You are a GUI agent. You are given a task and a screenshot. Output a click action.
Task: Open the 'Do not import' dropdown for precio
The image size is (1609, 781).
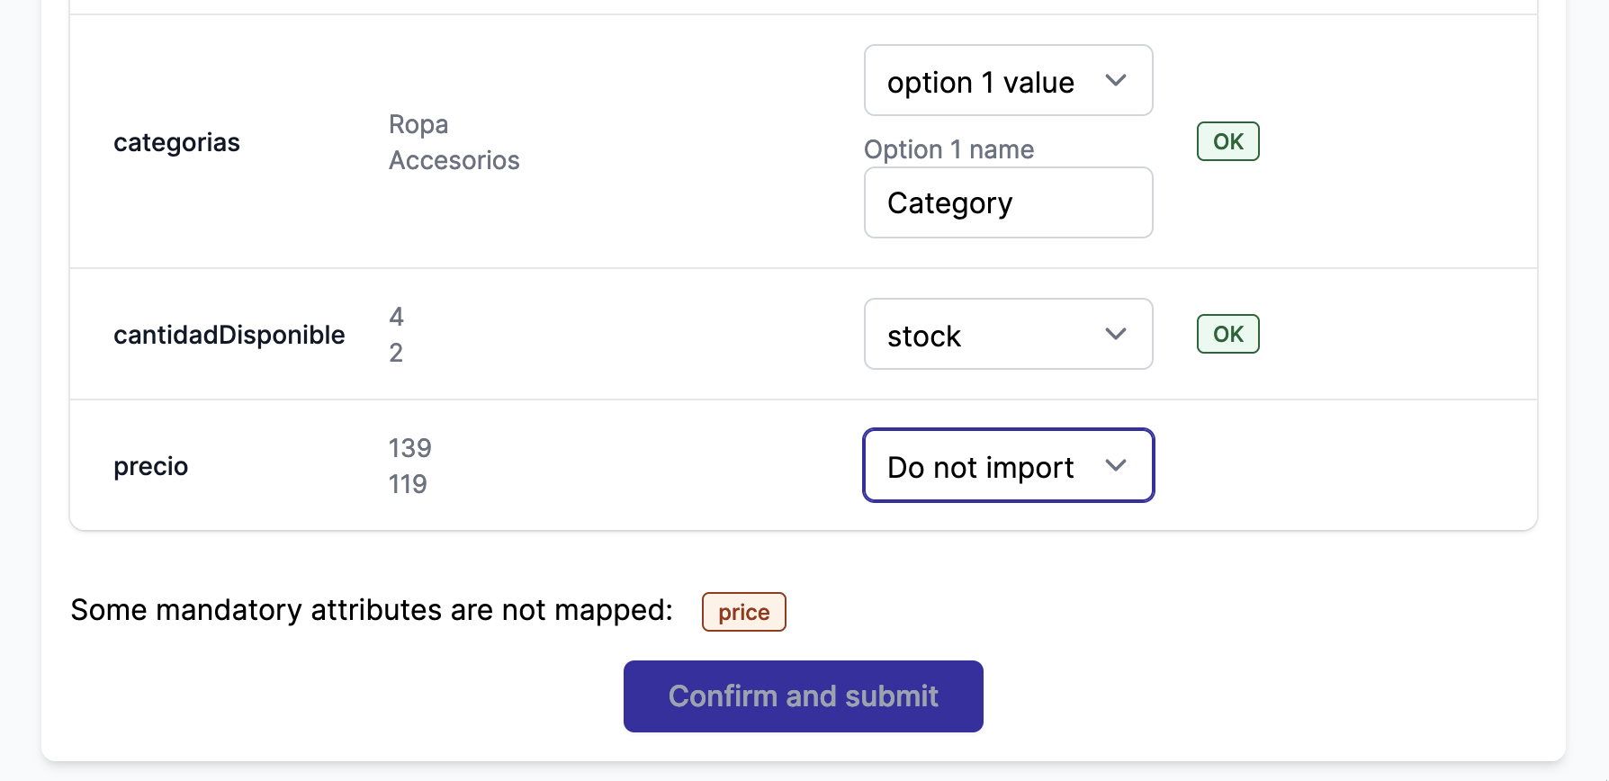1008,465
